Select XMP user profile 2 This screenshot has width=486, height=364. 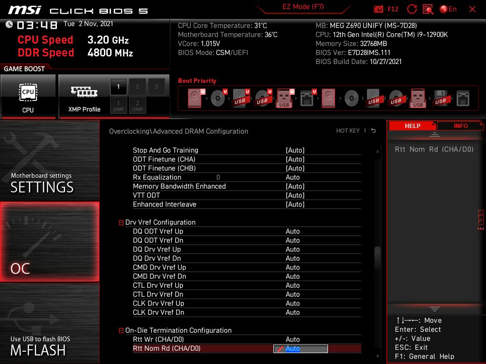[137, 105]
